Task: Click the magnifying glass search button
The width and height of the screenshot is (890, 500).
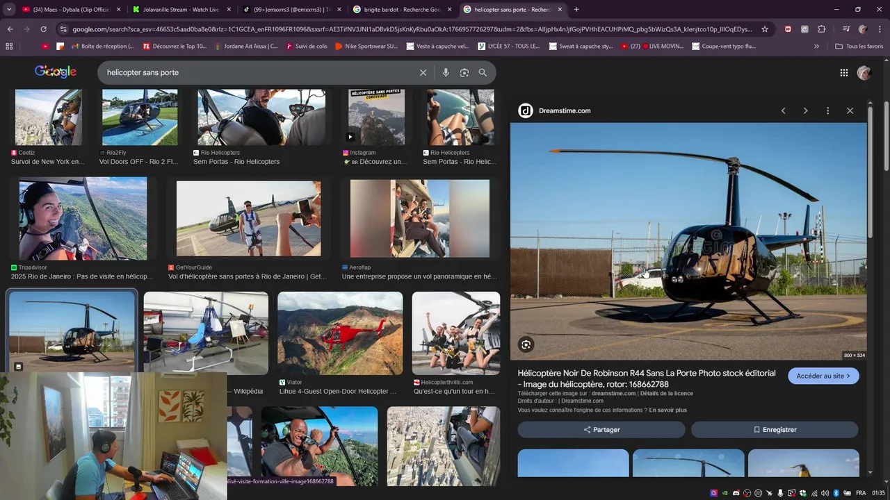Action: point(483,72)
